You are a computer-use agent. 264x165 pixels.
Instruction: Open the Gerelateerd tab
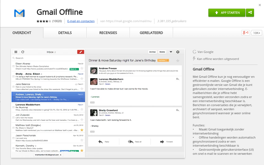pos(151,33)
